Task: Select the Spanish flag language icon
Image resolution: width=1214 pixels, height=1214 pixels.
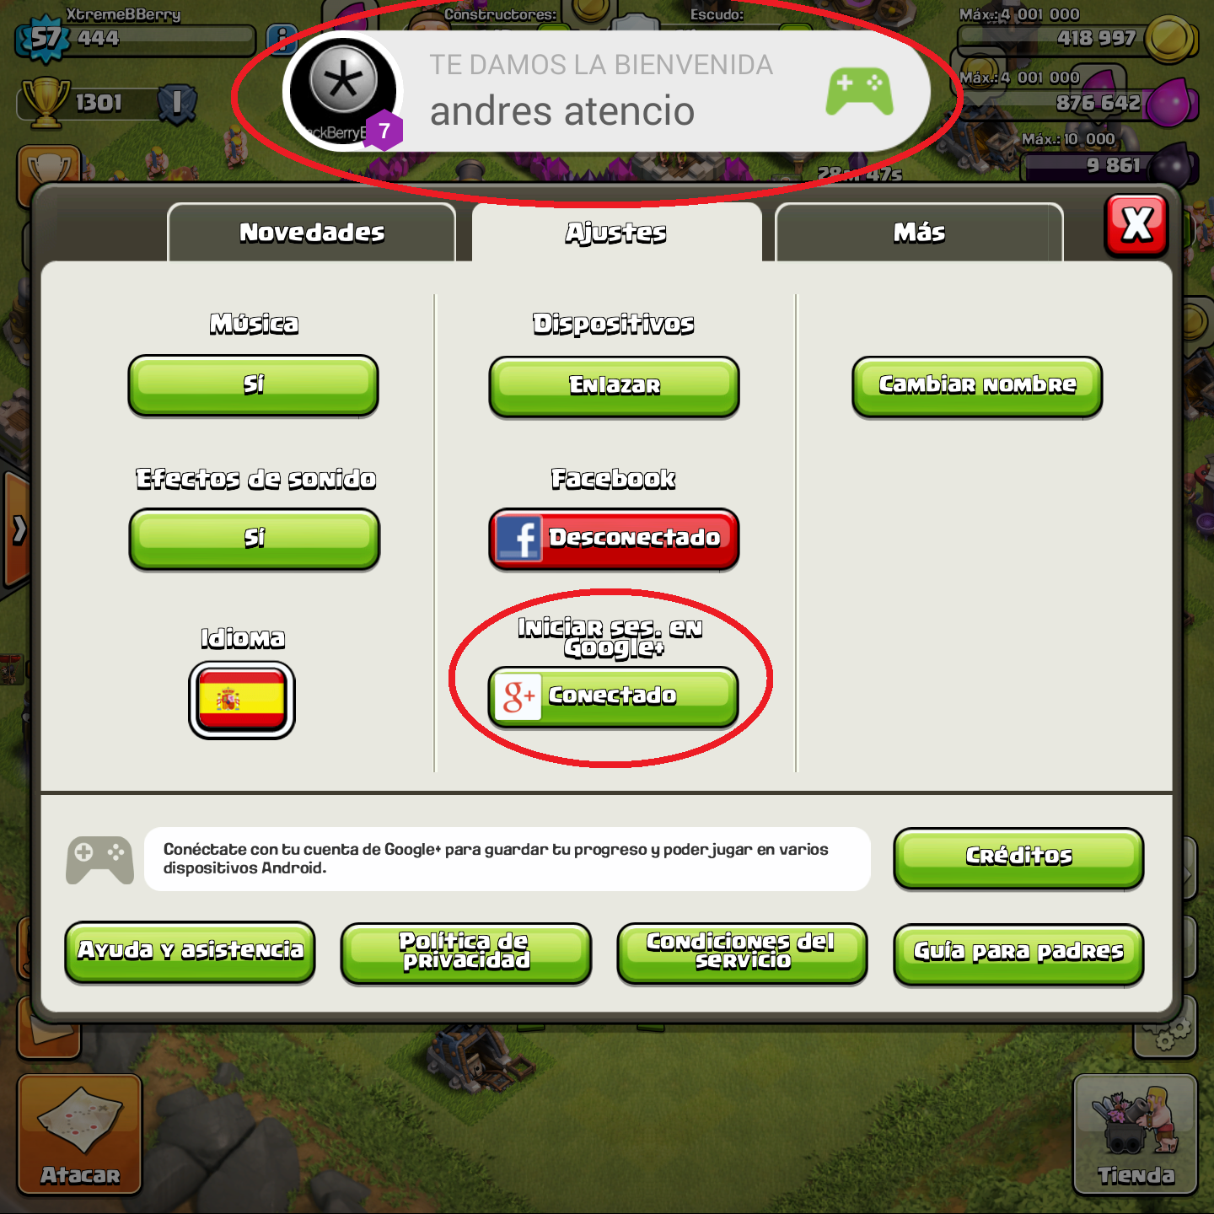Action: click(242, 700)
